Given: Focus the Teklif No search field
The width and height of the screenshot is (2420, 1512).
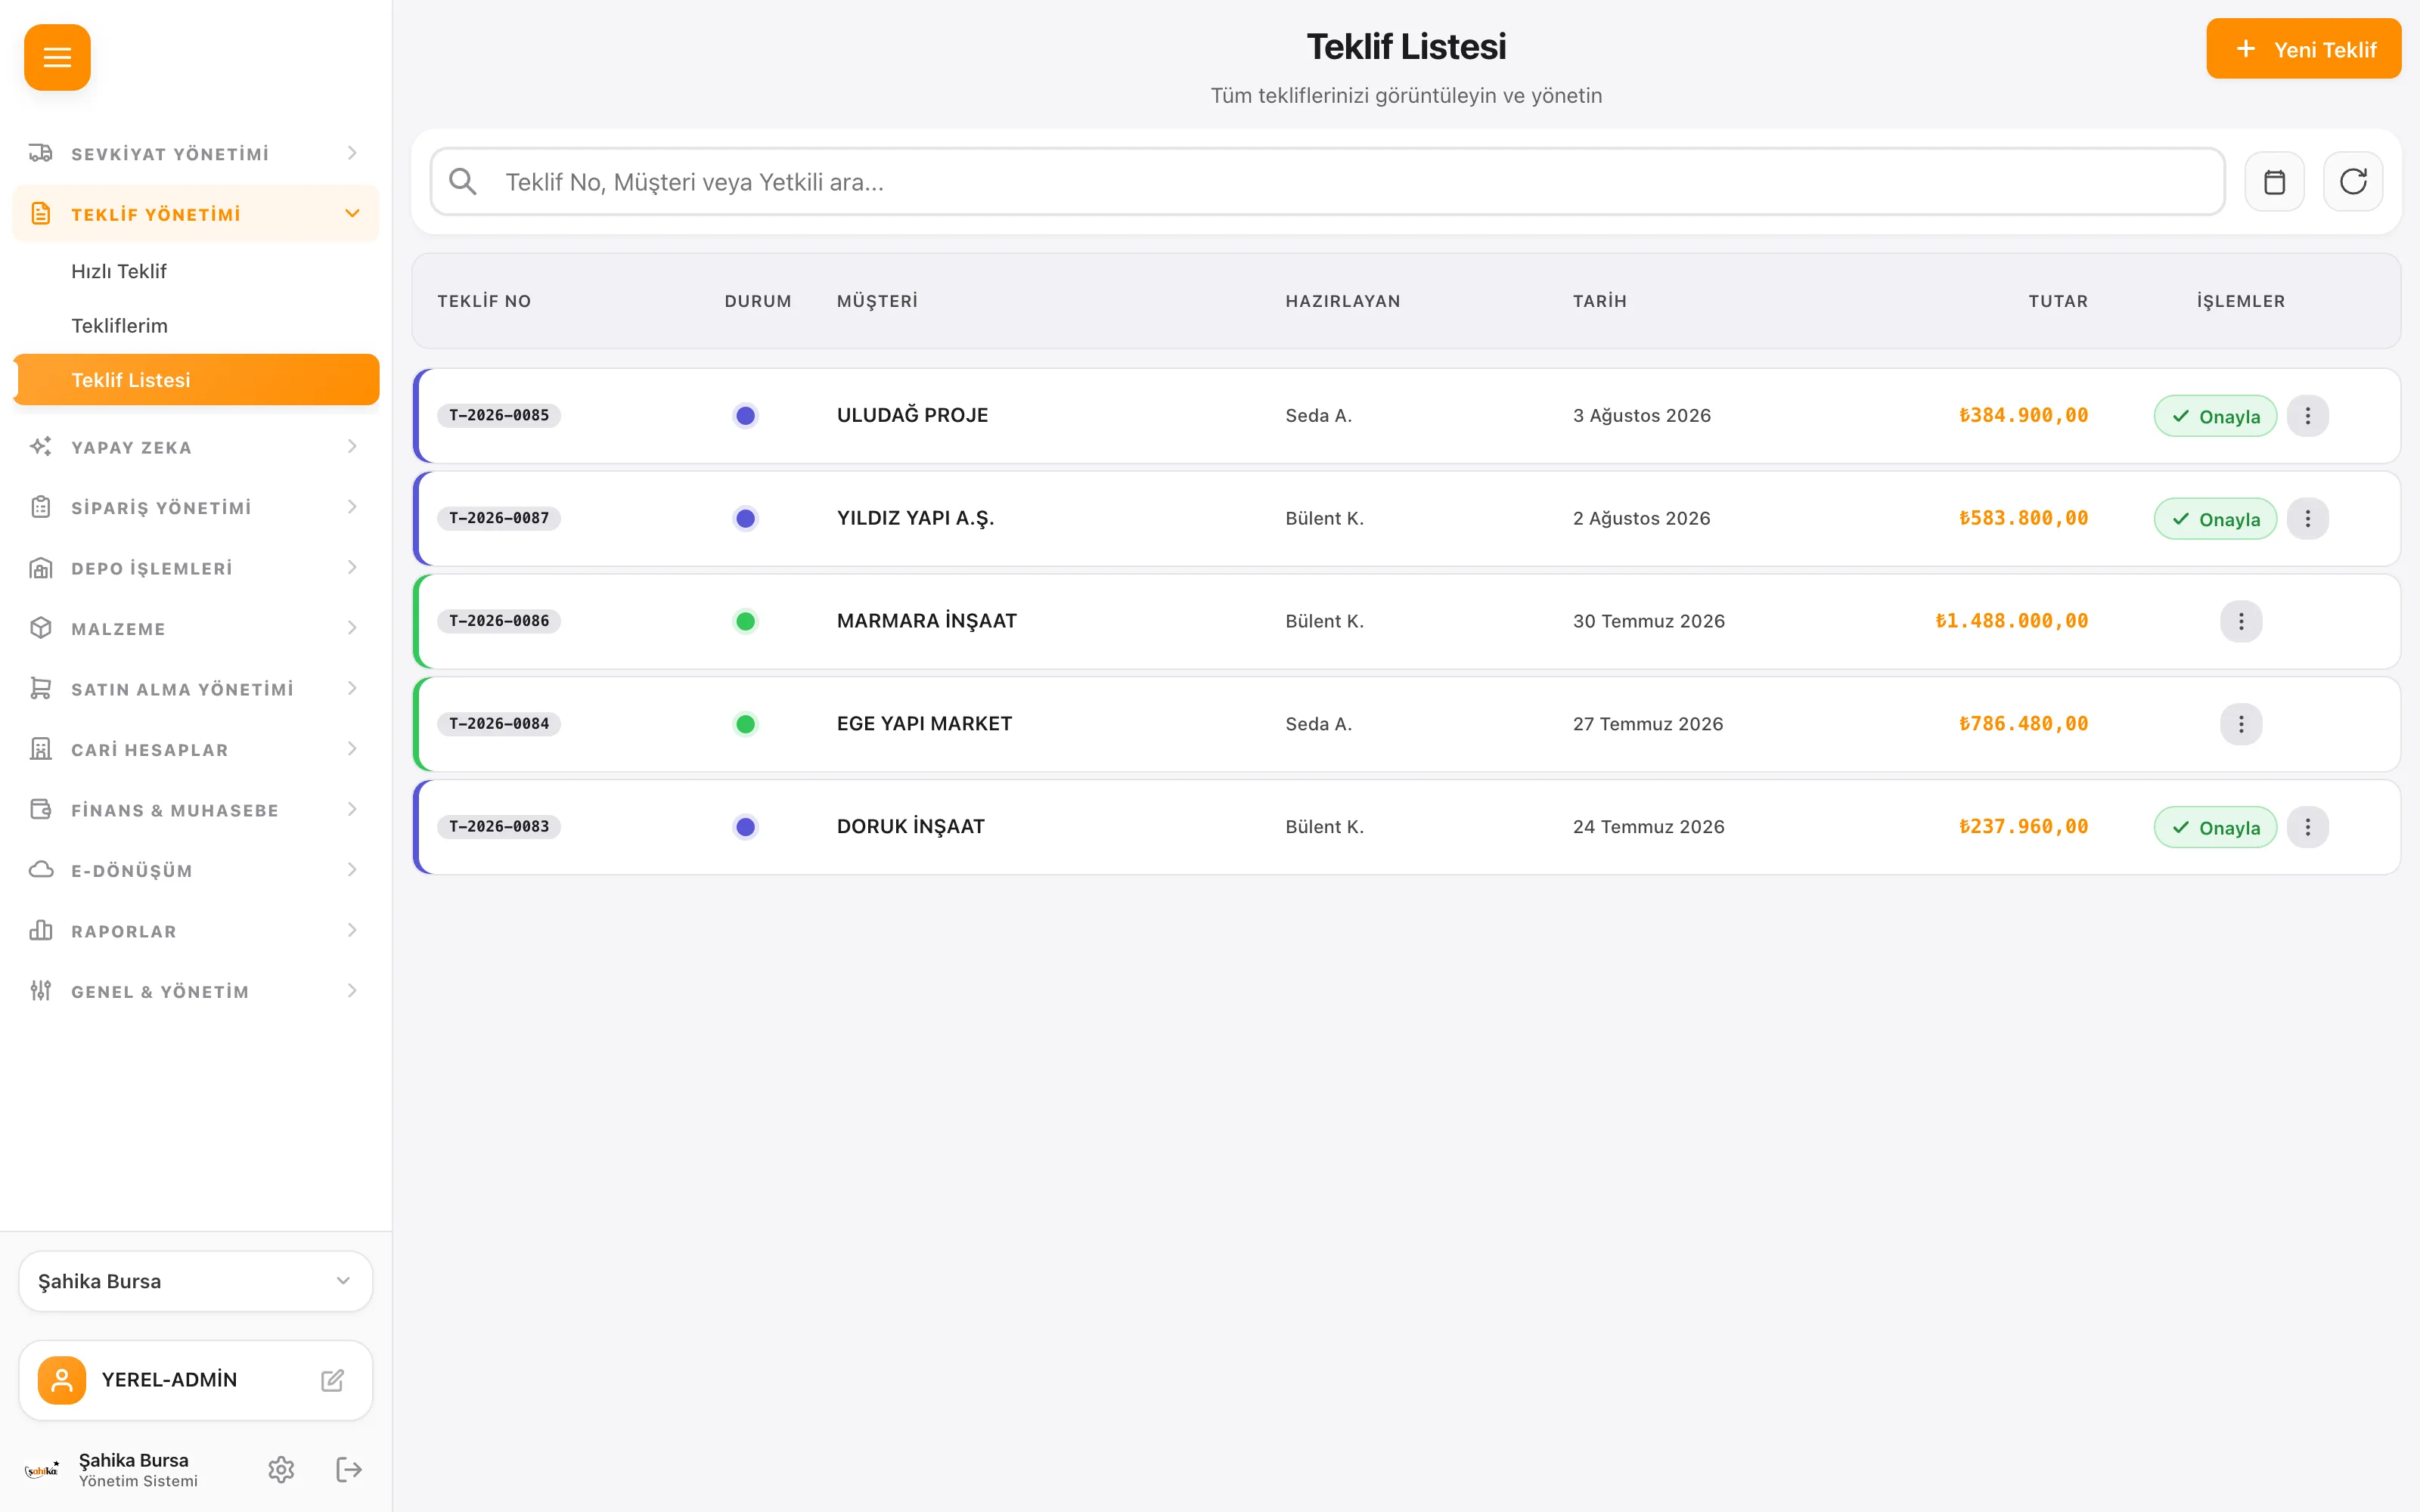Looking at the screenshot, I should click(x=1327, y=182).
